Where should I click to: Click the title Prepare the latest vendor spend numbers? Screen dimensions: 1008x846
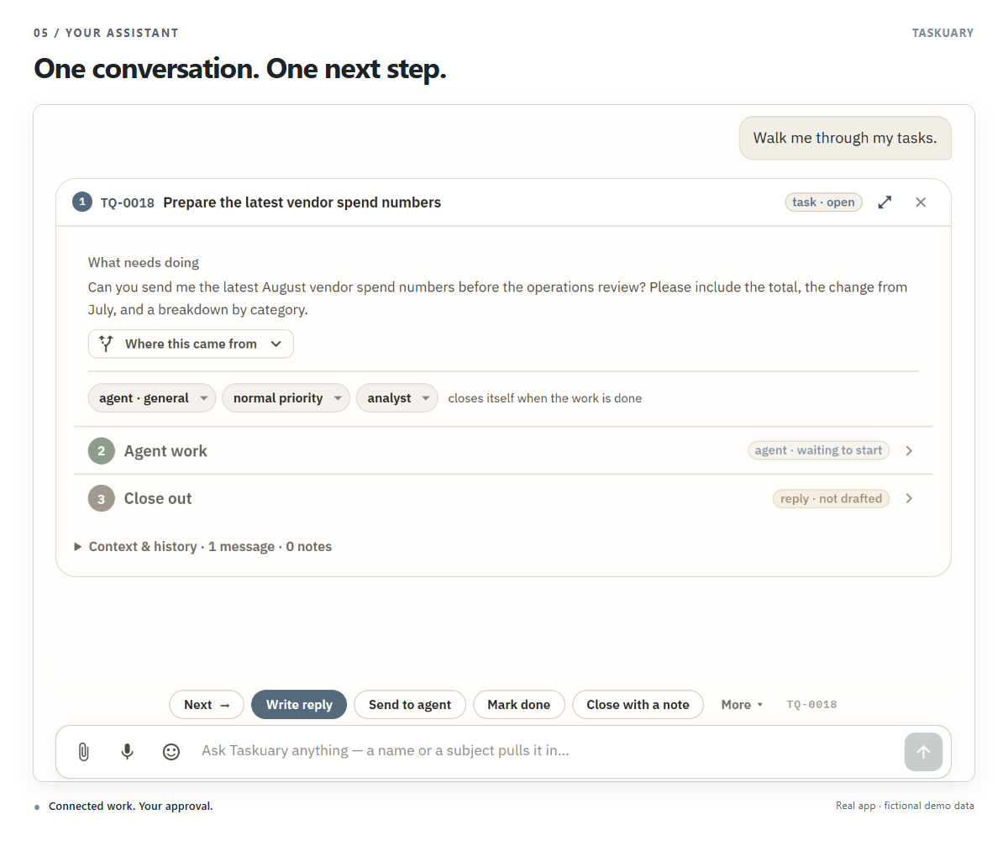point(302,202)
